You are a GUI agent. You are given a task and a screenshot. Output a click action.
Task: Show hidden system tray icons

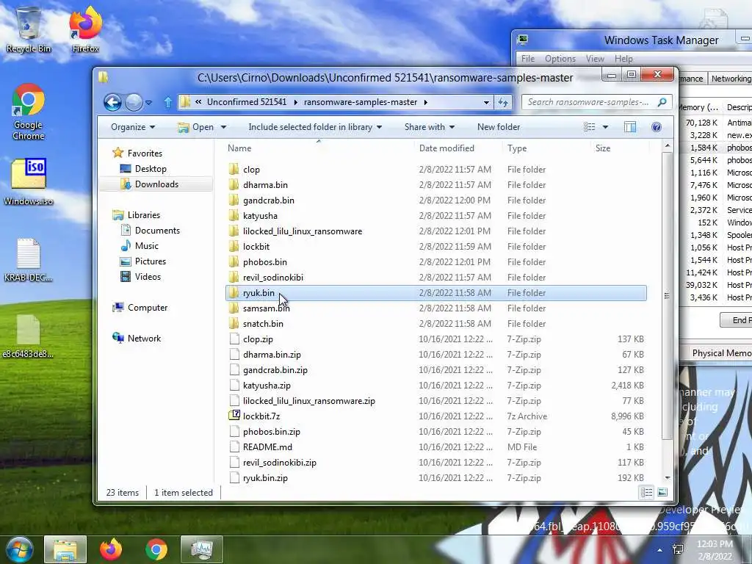tap(659, 550)
